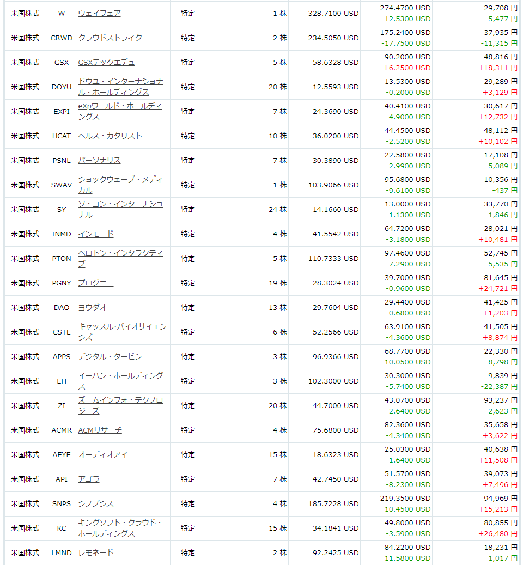Select ticker symbol CRWD
The height and width of the screenshot is (565, 523).
[62, 38]
